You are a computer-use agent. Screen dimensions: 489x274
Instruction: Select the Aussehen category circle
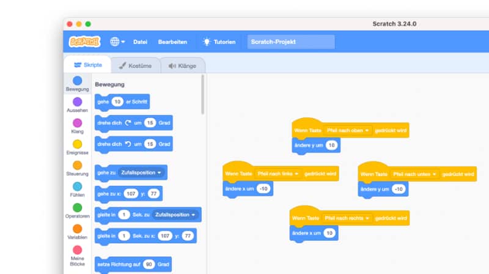(x=78, y=102)
